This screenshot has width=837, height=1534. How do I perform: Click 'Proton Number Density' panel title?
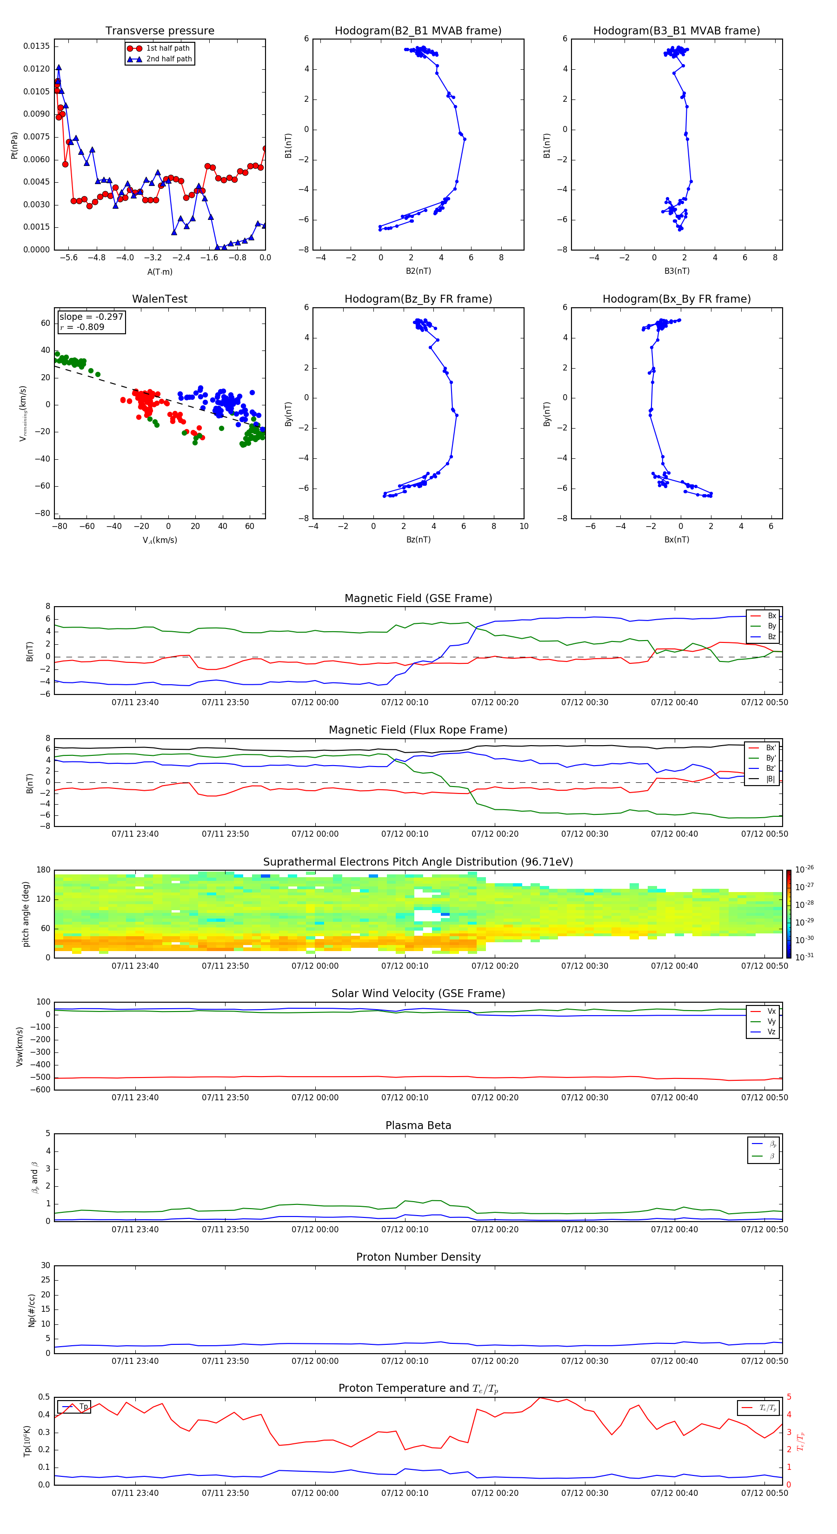418,1258
